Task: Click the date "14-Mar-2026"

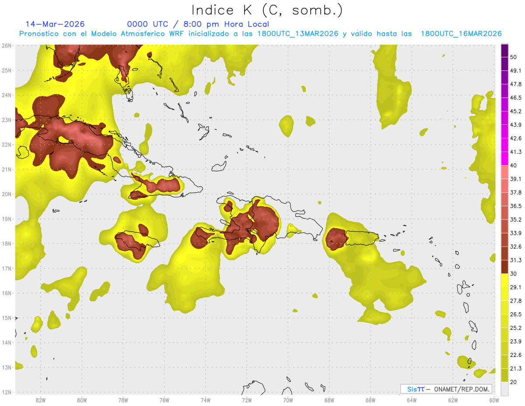Action: (55, 24)
